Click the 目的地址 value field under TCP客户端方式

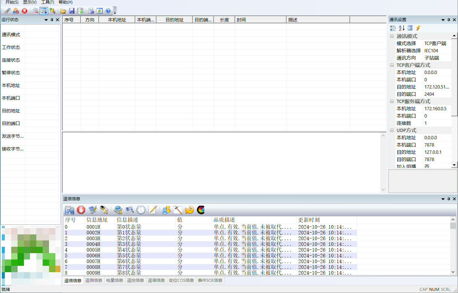pyautogui.click(x=437, y=87)
